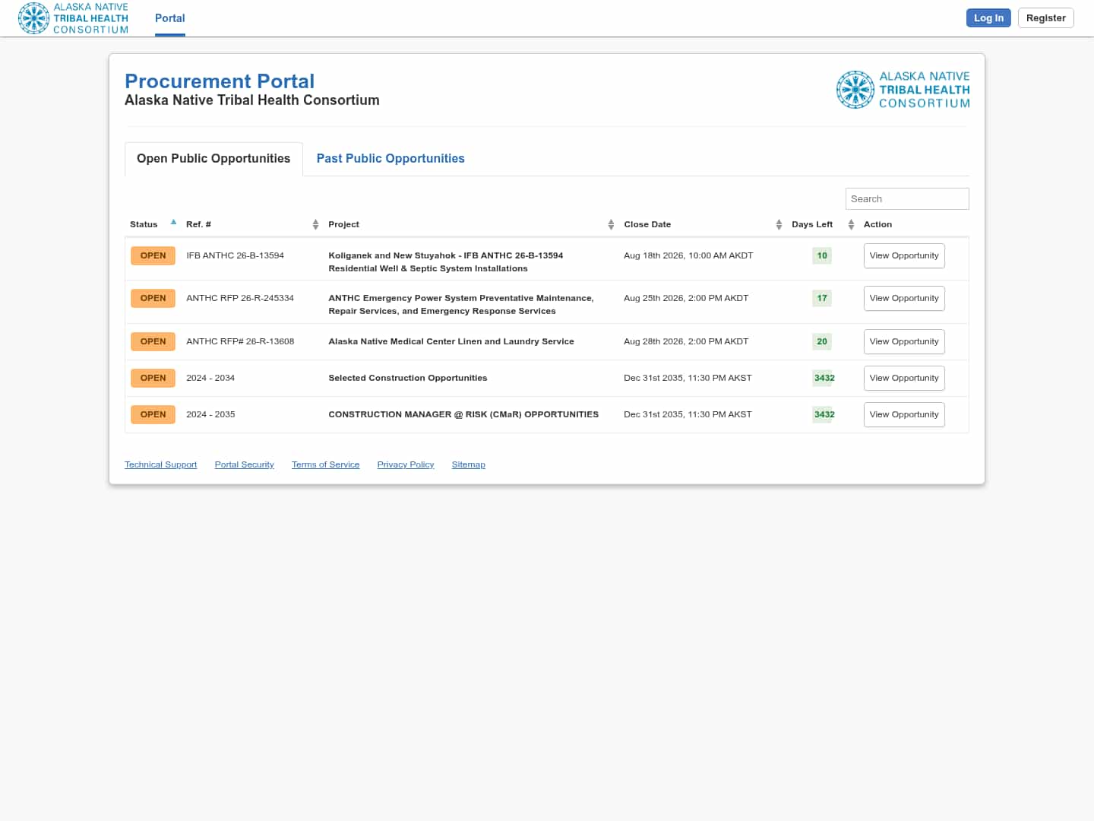Viewport: 1094px width, 821px height.
Task: Click the OPEN badge for 2024 - 2034
Action: pyautogui.click(x=153, y=379)
